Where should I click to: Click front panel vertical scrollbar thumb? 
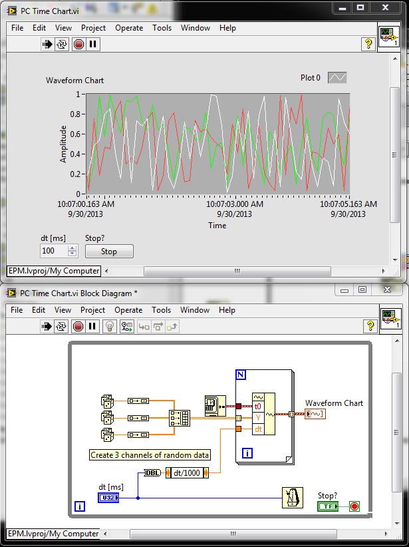tap(395, 155)
